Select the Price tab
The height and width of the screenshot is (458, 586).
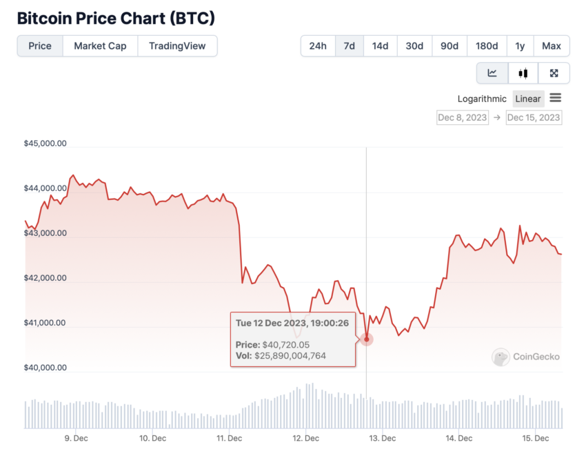pos(40,46)
